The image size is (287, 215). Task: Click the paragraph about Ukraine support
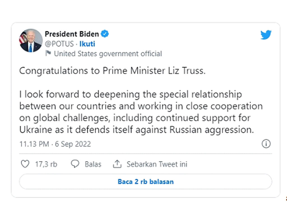[x=141, y=112]
